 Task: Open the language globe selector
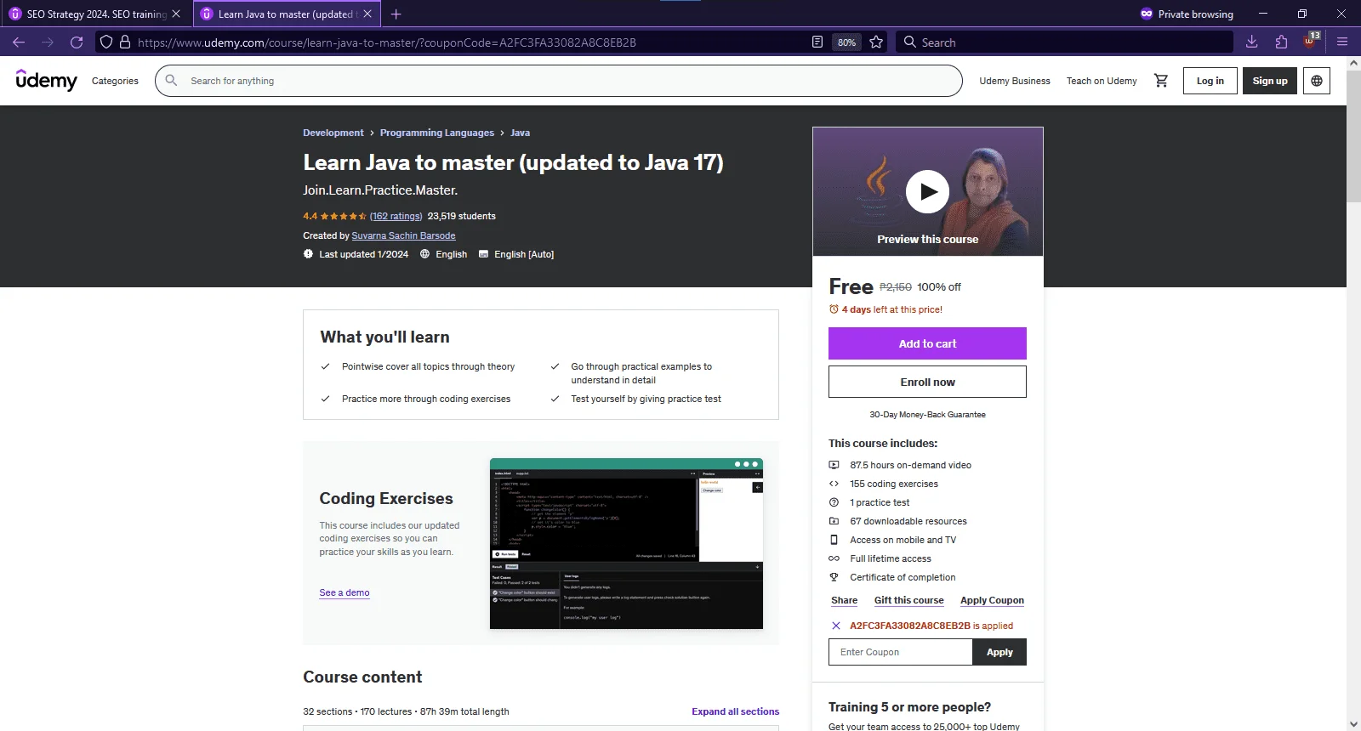pyautogui.click(x=1317, y=81)
